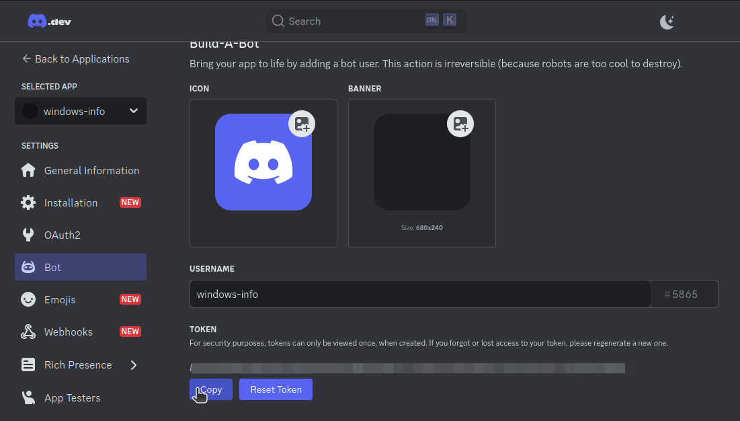
Task: Click the bot icon upload image button
Action: coord(302,124)
